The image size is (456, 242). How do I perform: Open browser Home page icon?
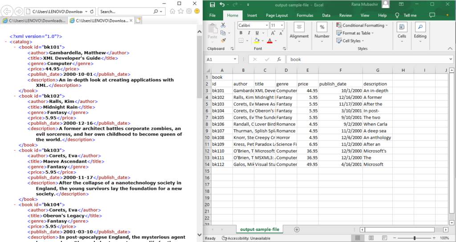coord(172,11)
